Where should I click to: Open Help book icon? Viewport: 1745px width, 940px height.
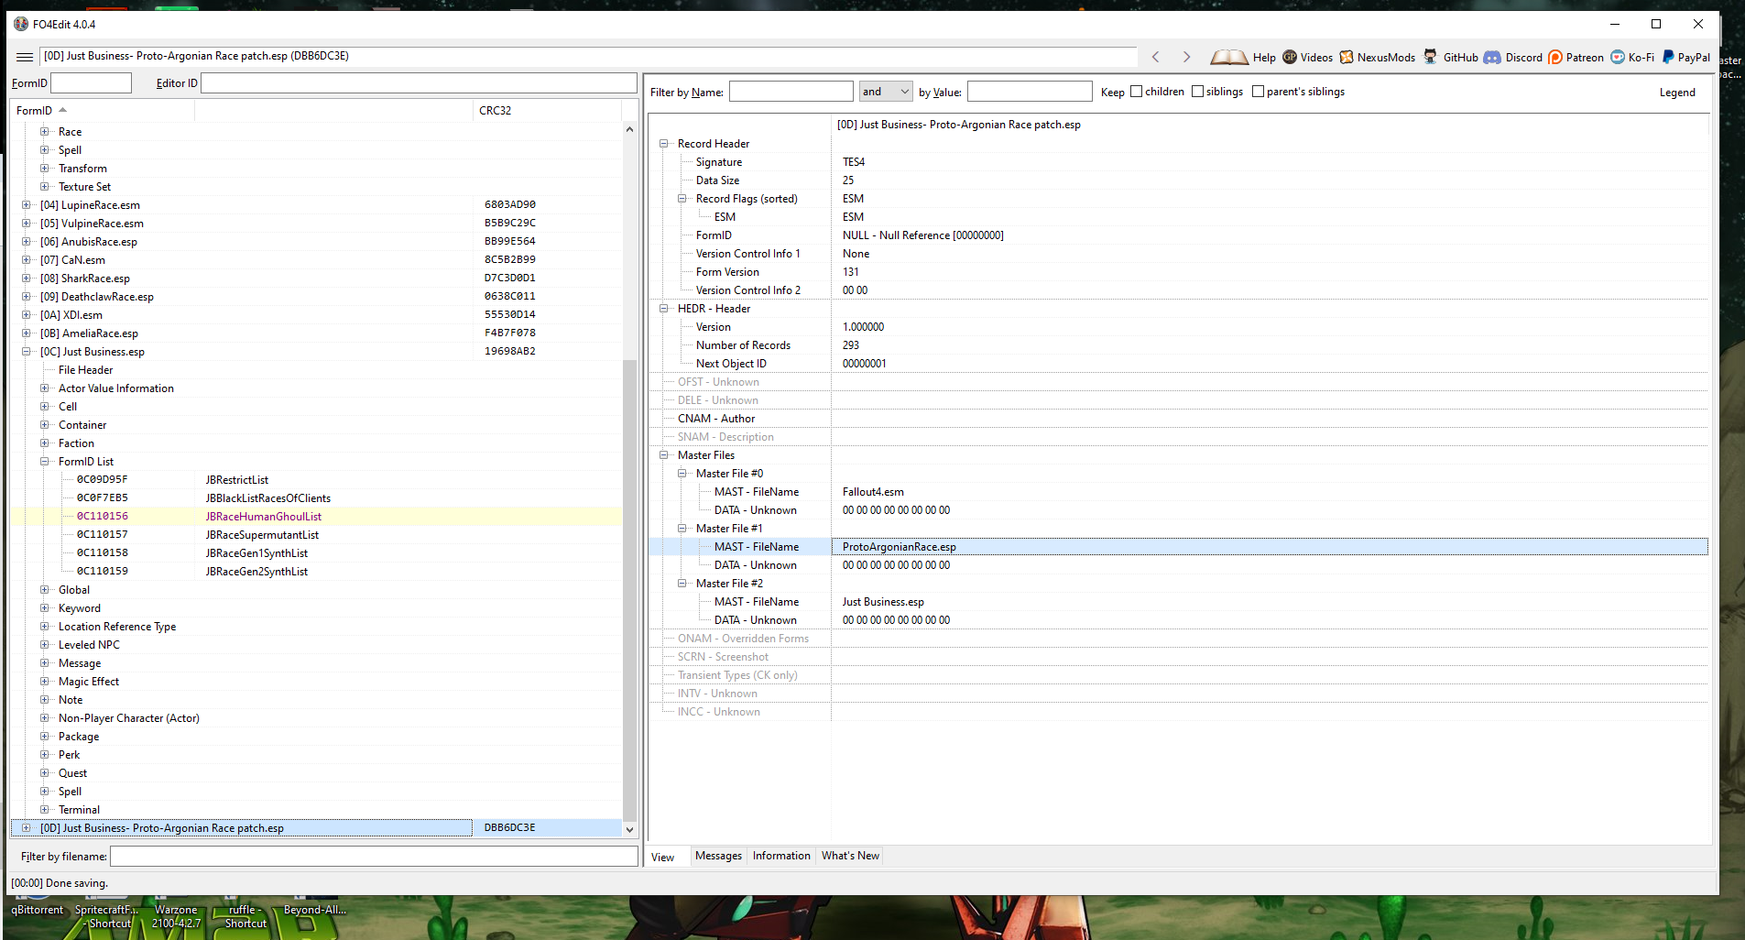(x=1229, y=57)
